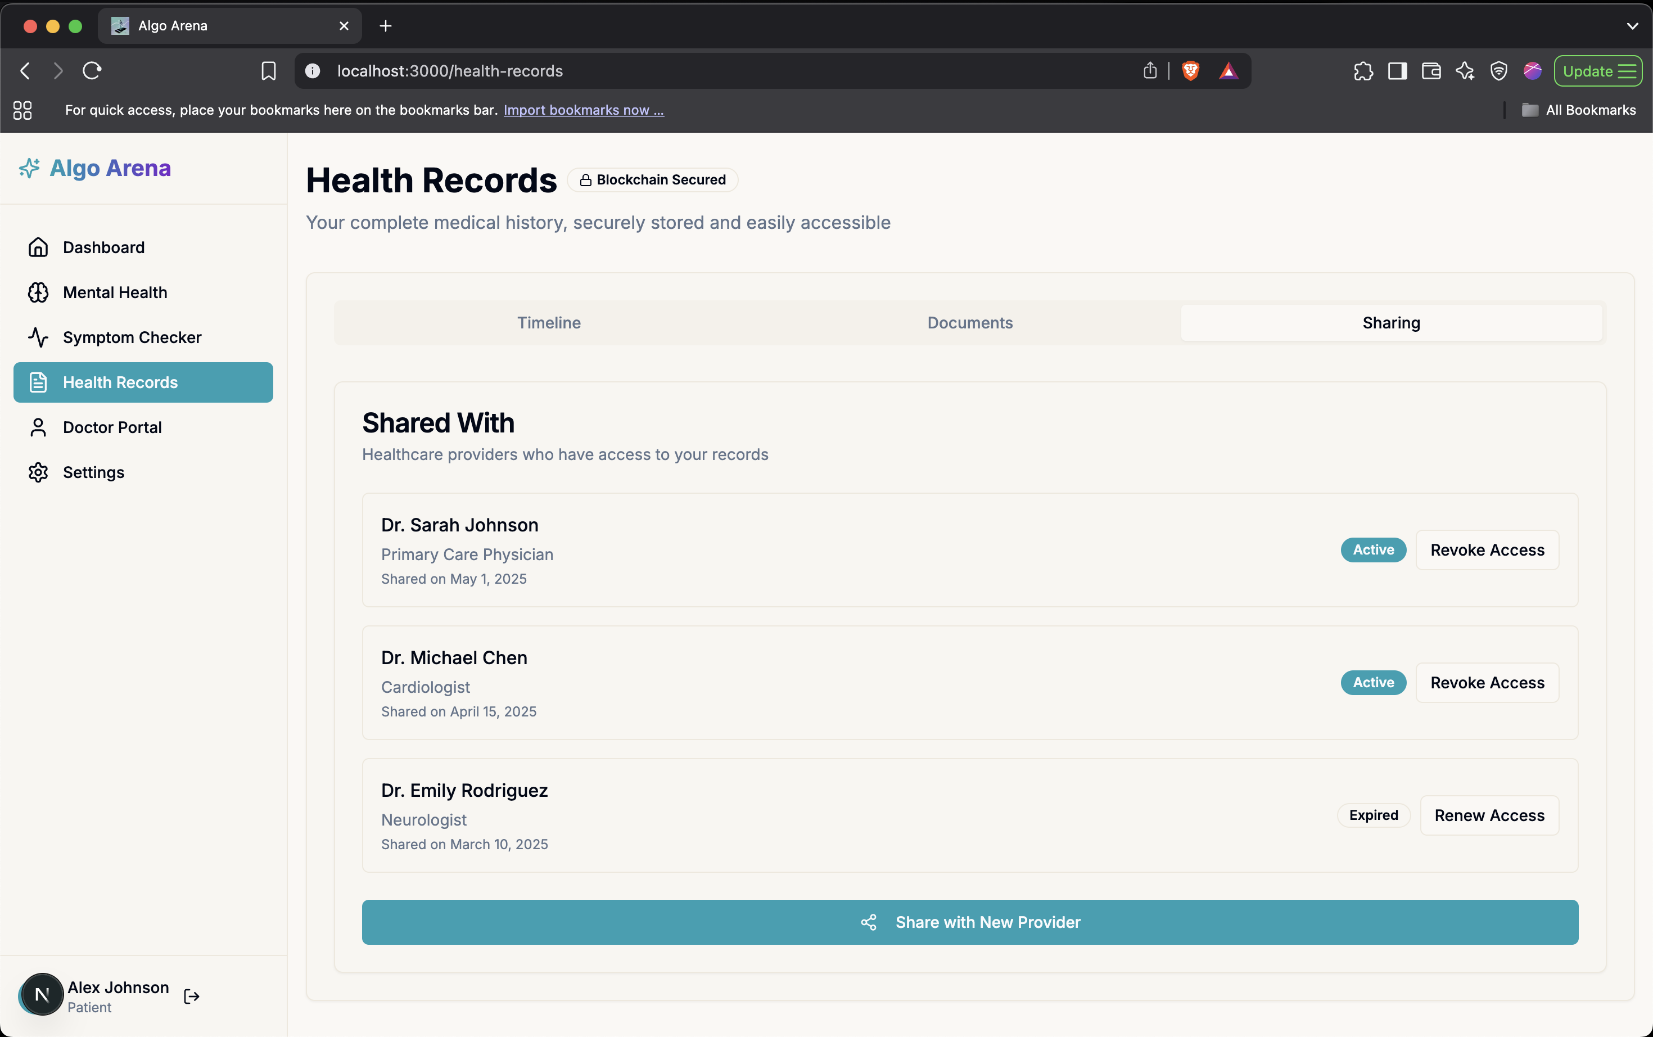Expand the tab search chevron at top right

coord(1632,26)
